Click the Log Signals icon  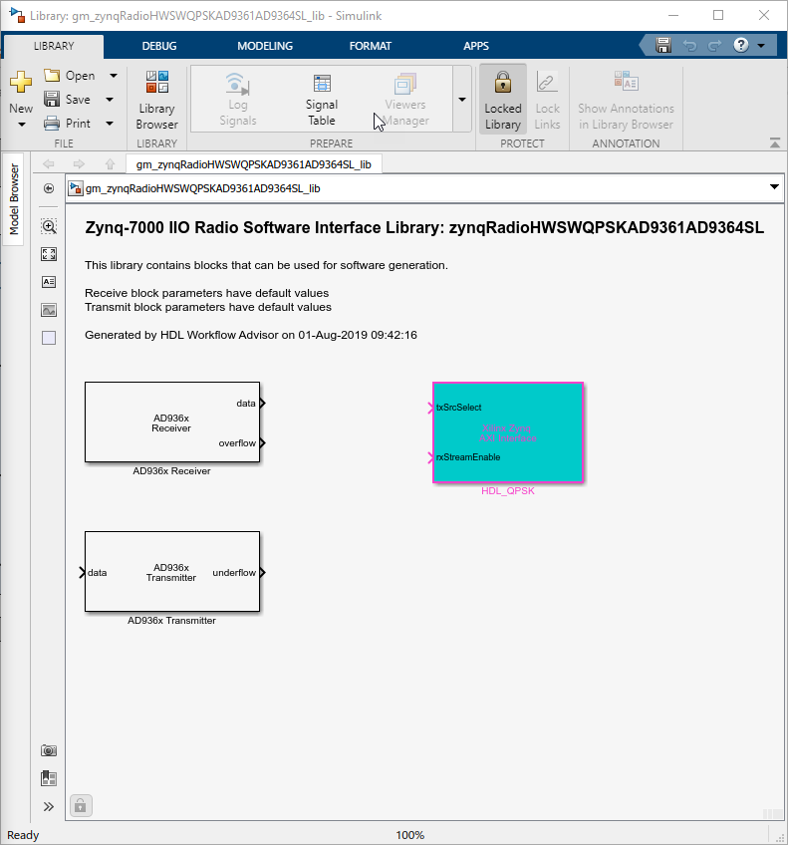(x=237, y=85)
